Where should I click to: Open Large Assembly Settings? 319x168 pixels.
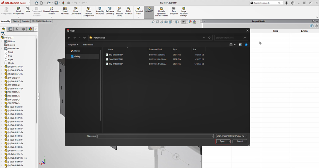pyautogui.click(x=184, y=12)
